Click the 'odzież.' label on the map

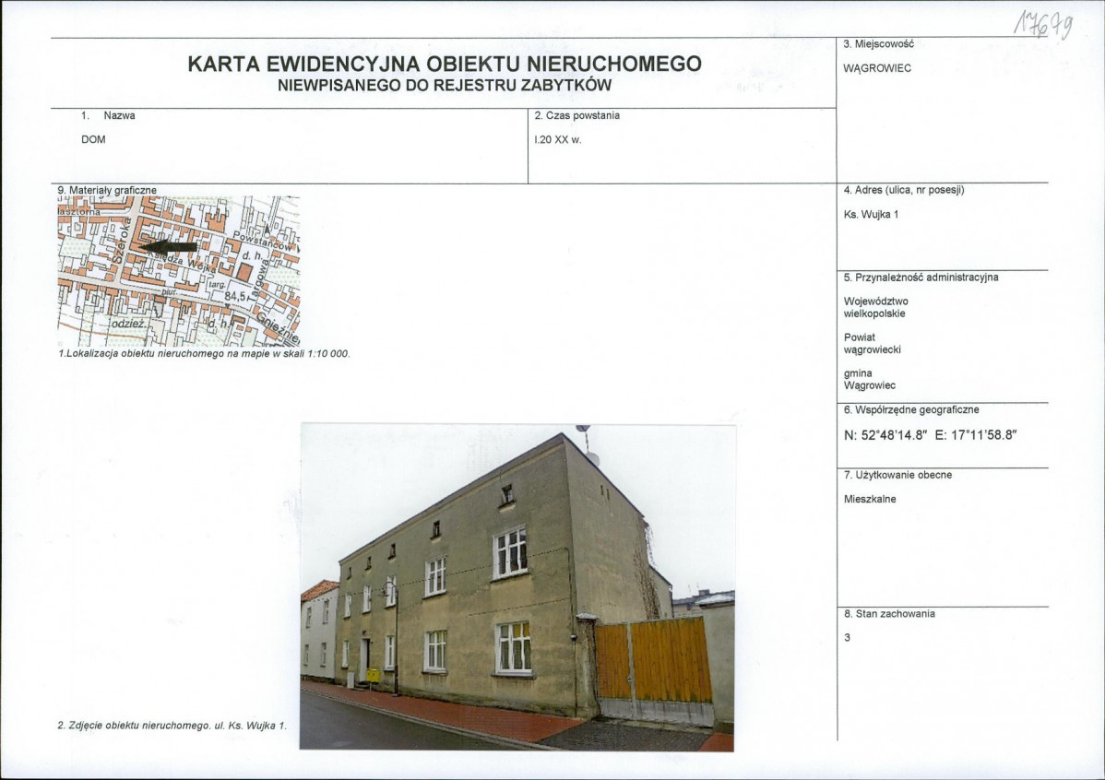127,324
